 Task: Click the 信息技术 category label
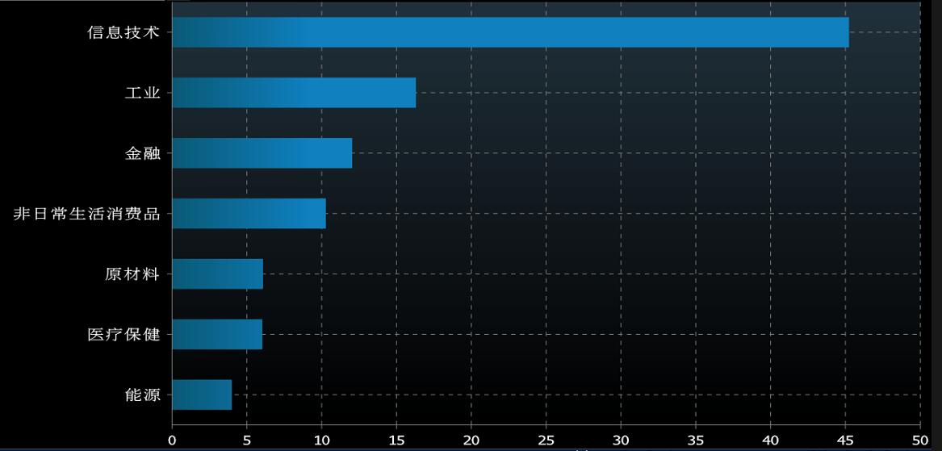pyautogui.click(x=124, y=33)
